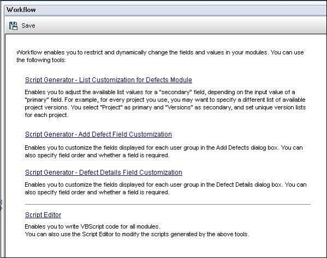
Task: Open Script Generator - List Customization for Defects Module
Action: tap(108, 80)
